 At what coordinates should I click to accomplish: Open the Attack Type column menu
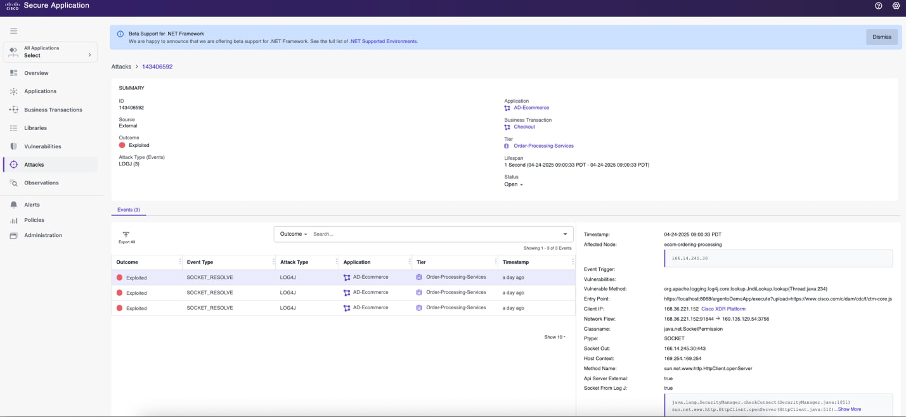coord(335,262)
